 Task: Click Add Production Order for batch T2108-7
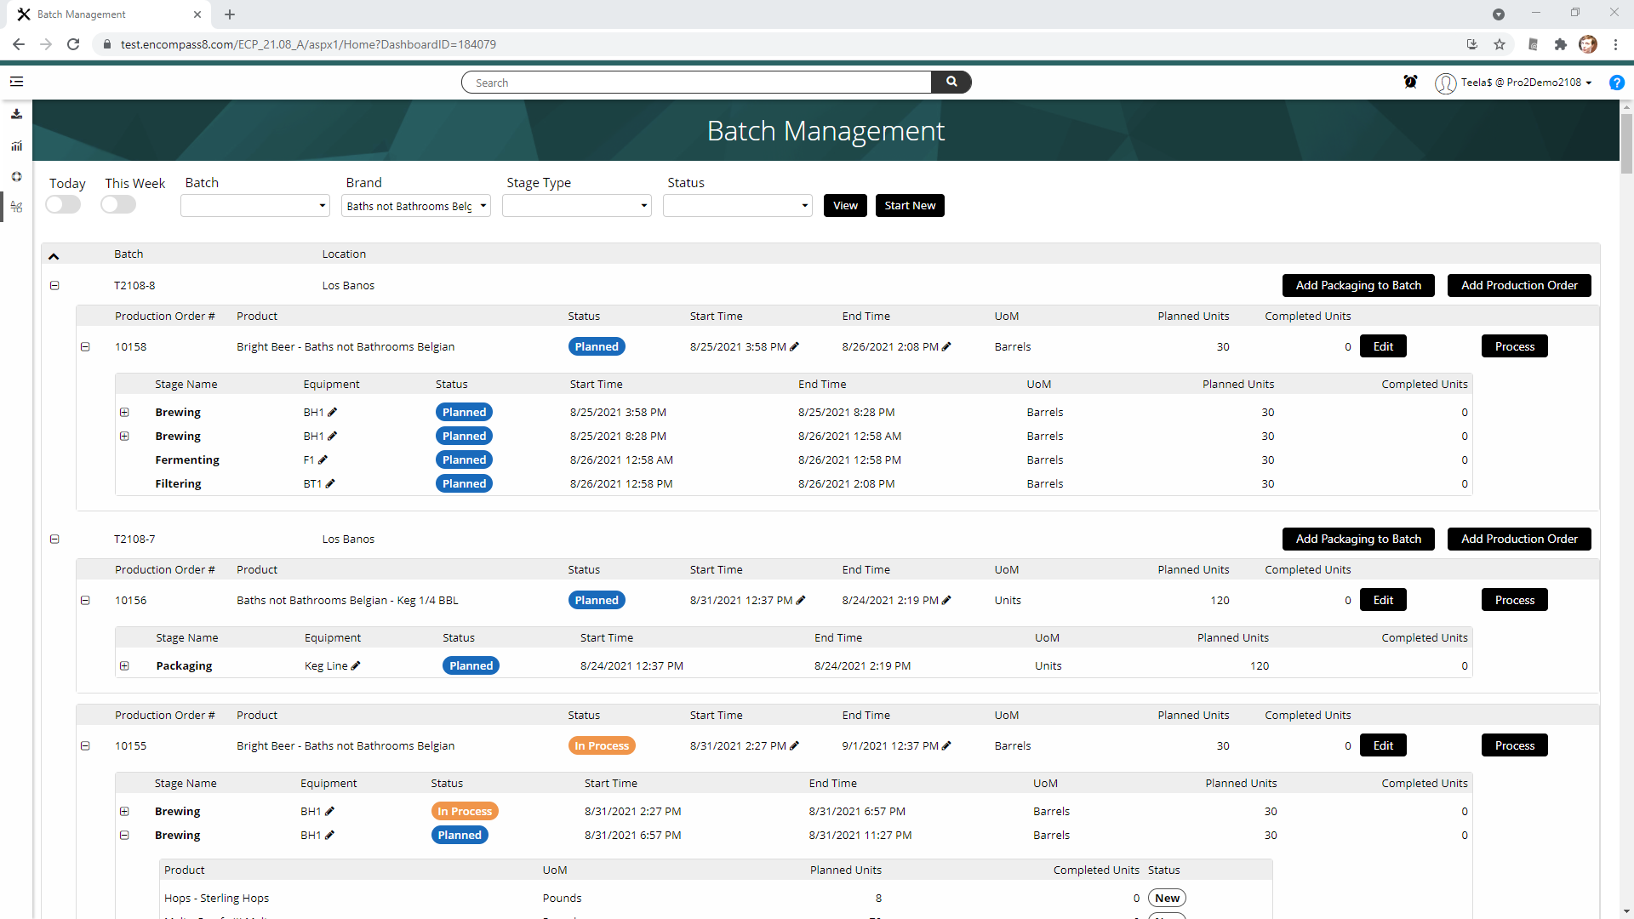(x=1519, y=539)
